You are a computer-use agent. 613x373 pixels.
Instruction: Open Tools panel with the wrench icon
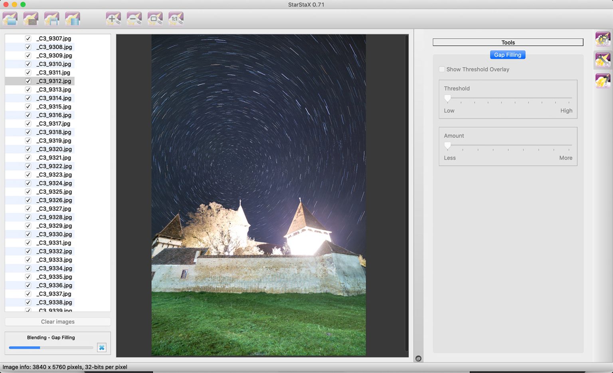click(x=603, y=60)
